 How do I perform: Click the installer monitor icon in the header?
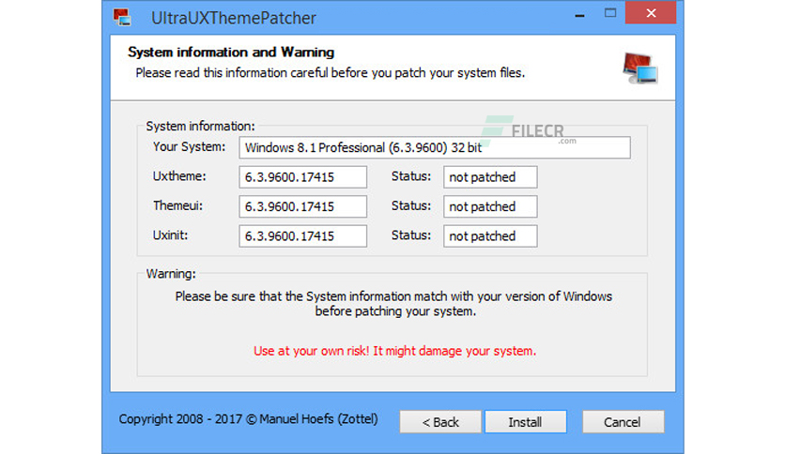(x=639, y=68)
